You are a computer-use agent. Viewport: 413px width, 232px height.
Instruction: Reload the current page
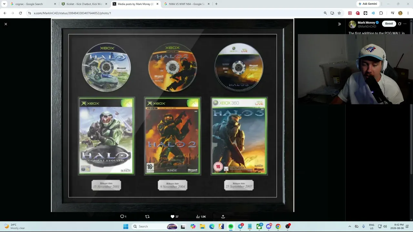20,13
